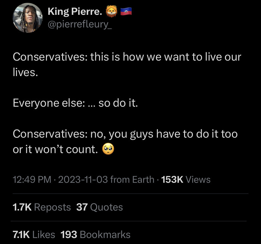Click the "or it won't count." text

[55, 149]
